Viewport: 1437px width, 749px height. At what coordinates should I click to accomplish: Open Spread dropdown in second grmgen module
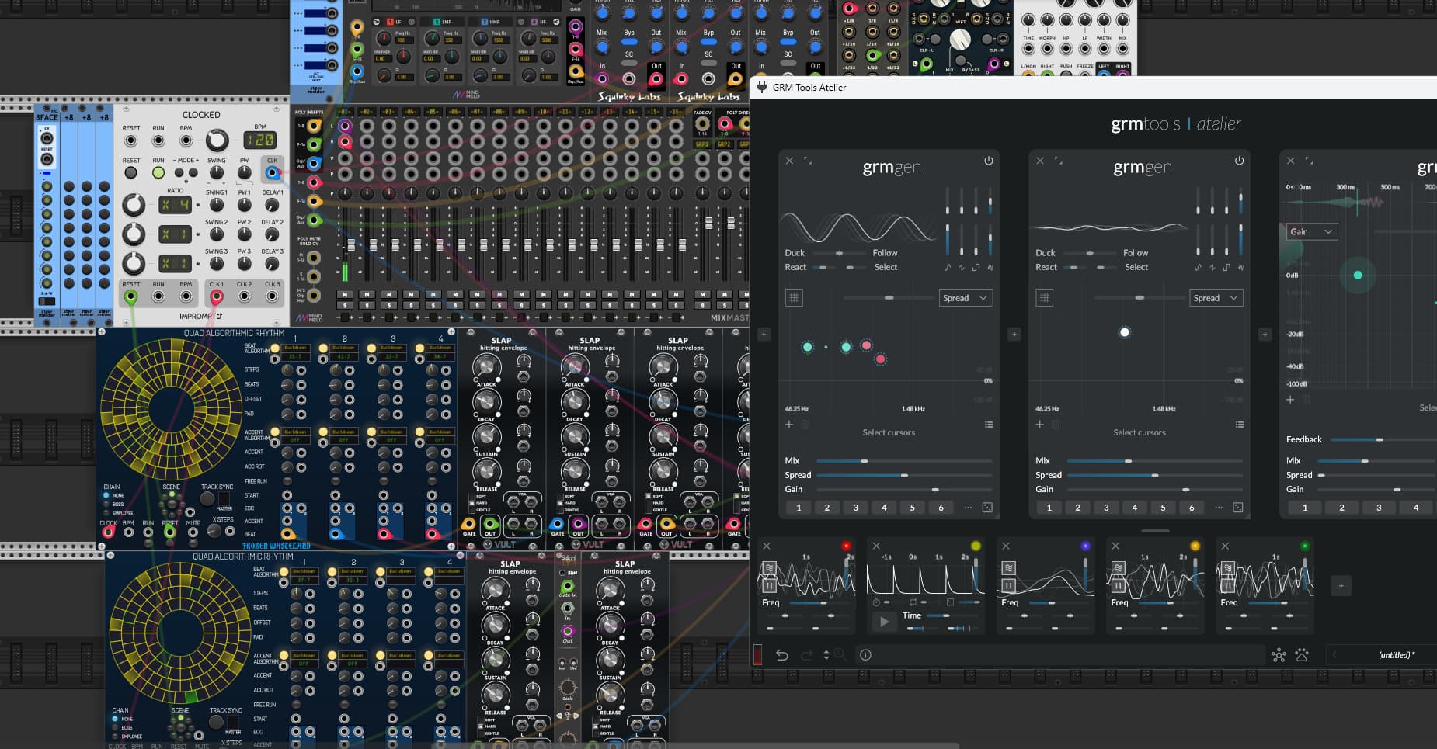(x=1216, y=298)
